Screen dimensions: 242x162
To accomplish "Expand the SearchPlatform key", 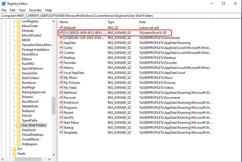I will (x=14, y=69).
